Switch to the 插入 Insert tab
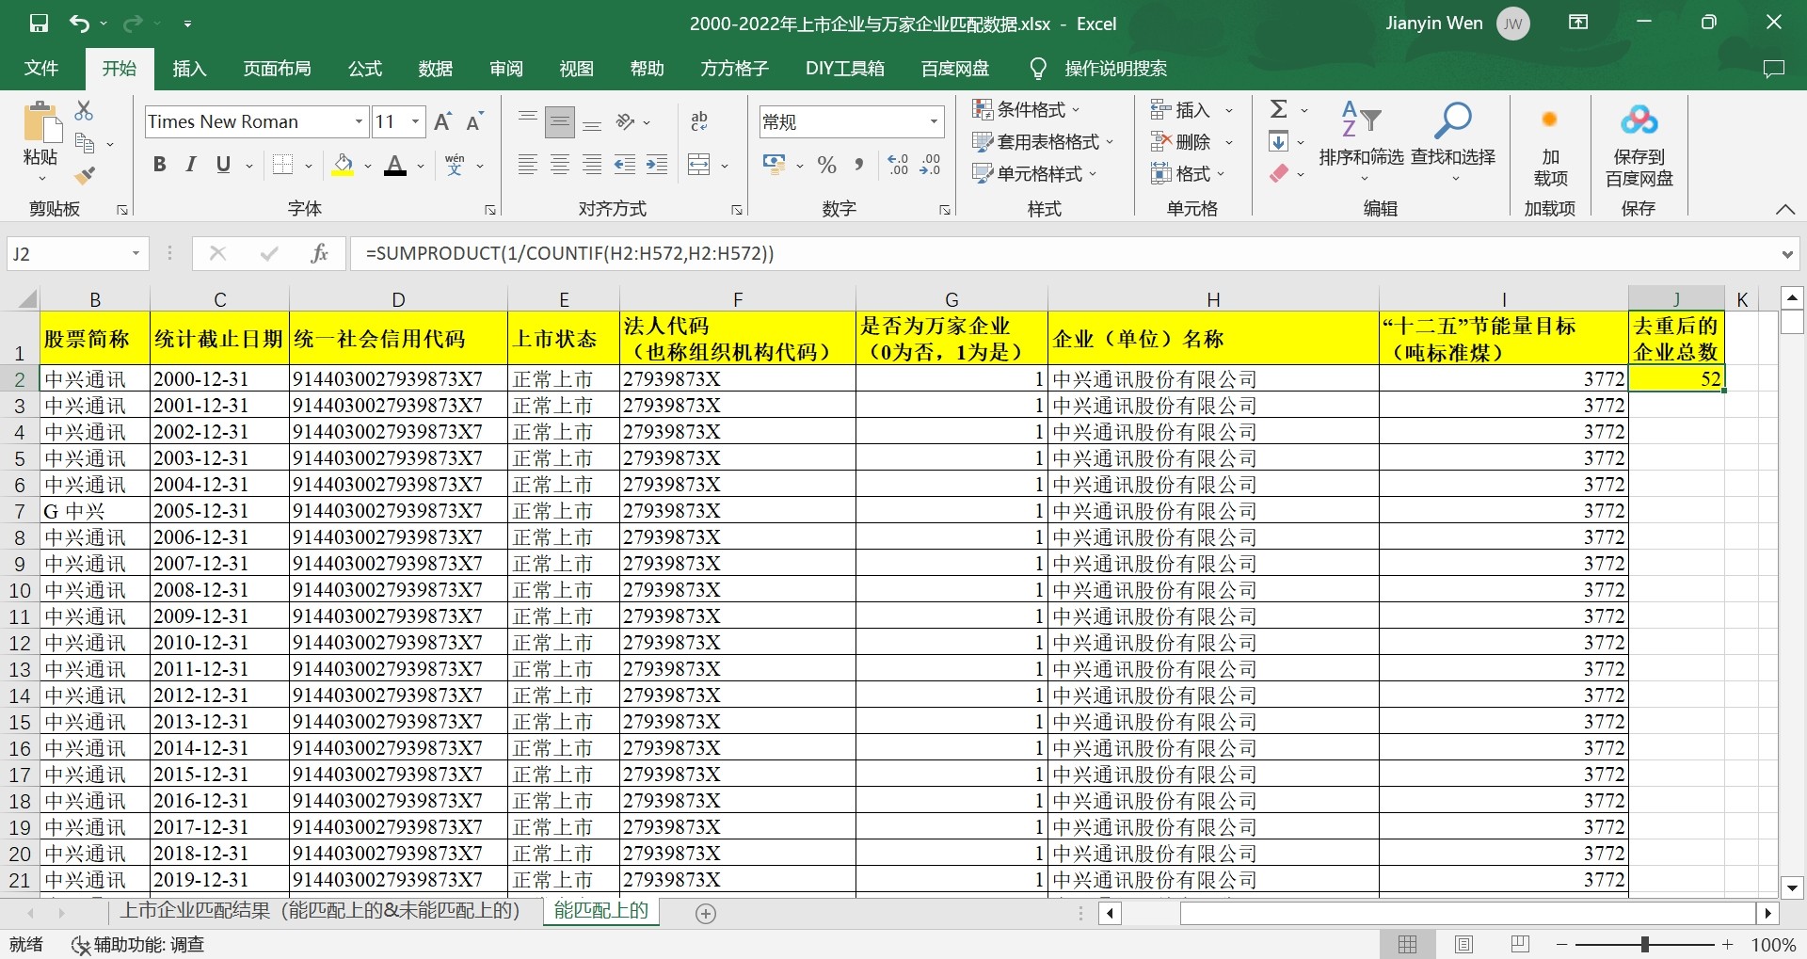The image size is (1807, 959). tap(189, 69)
